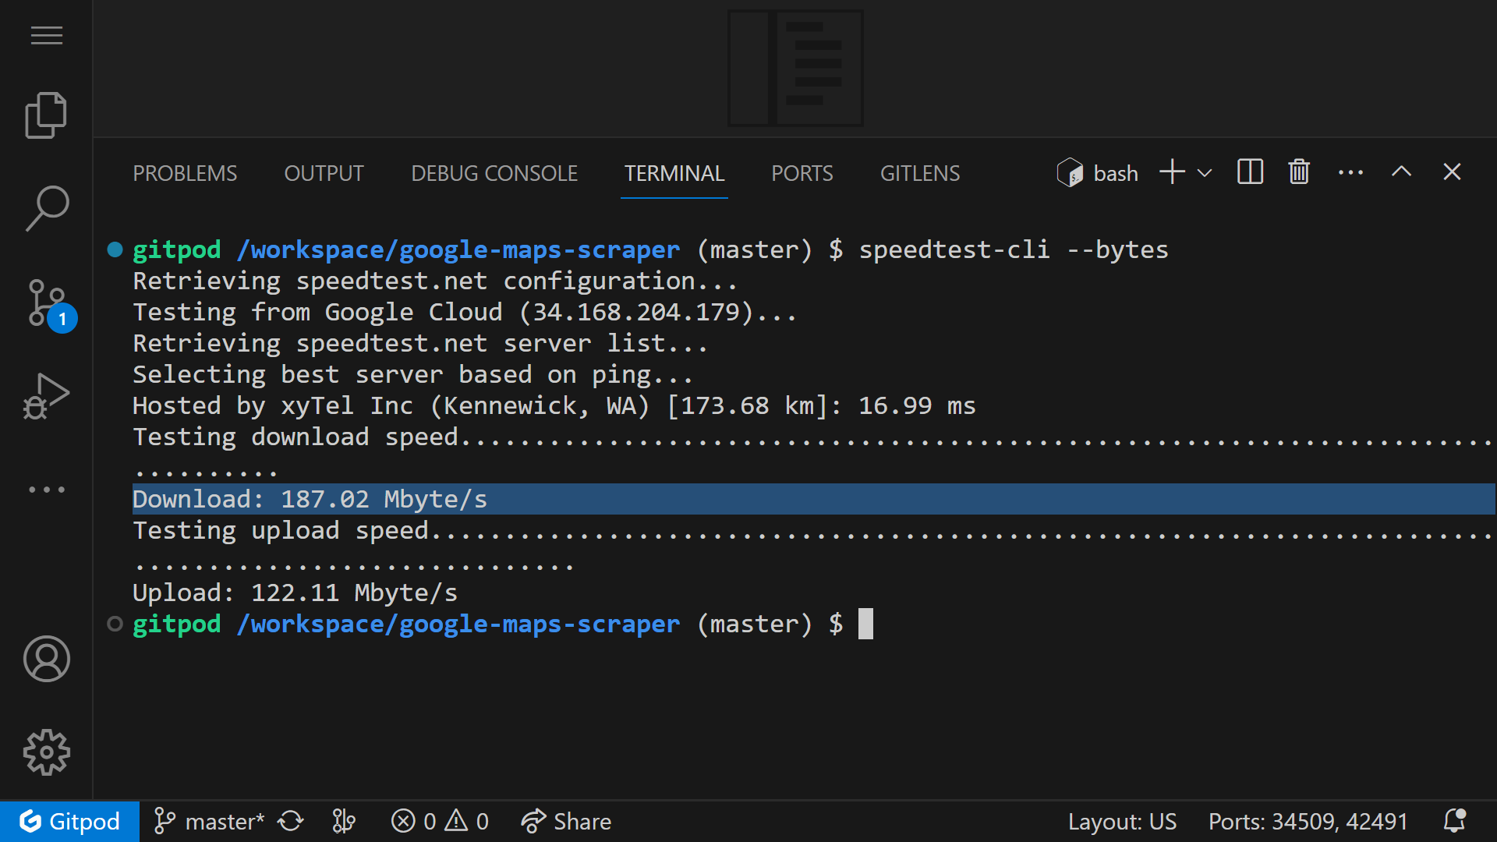Open the Run and Debug view
1497x842 pixels.
pyautogui.click(x=46, y=396)
